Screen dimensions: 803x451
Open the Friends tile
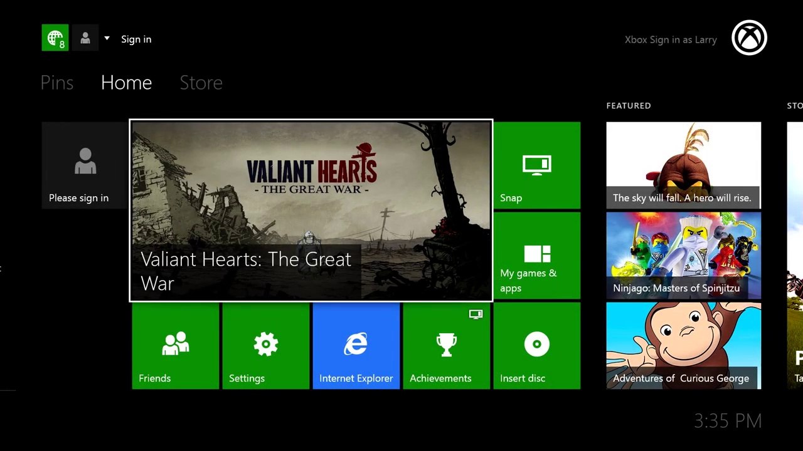point(176,346)
